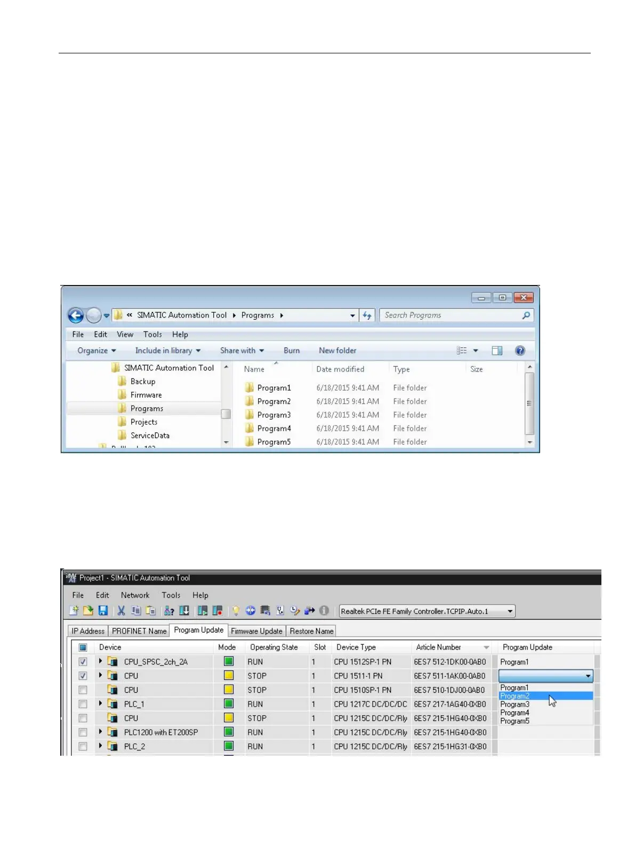
Task: Select Program3 in the dropdown list
Action: (546, 704)
